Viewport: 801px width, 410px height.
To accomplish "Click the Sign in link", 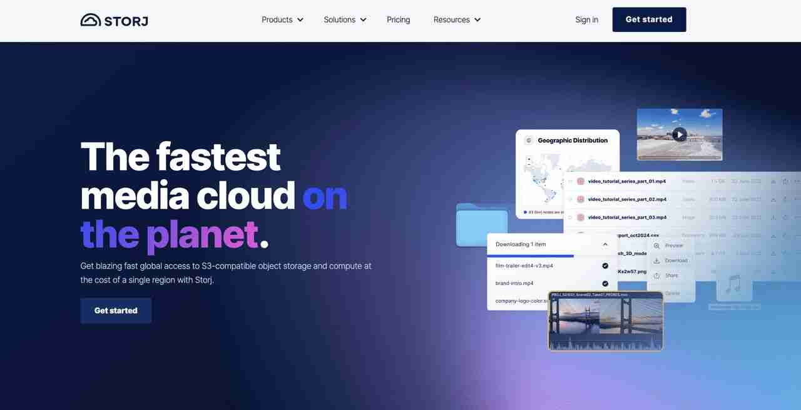I will click(587, 19).
